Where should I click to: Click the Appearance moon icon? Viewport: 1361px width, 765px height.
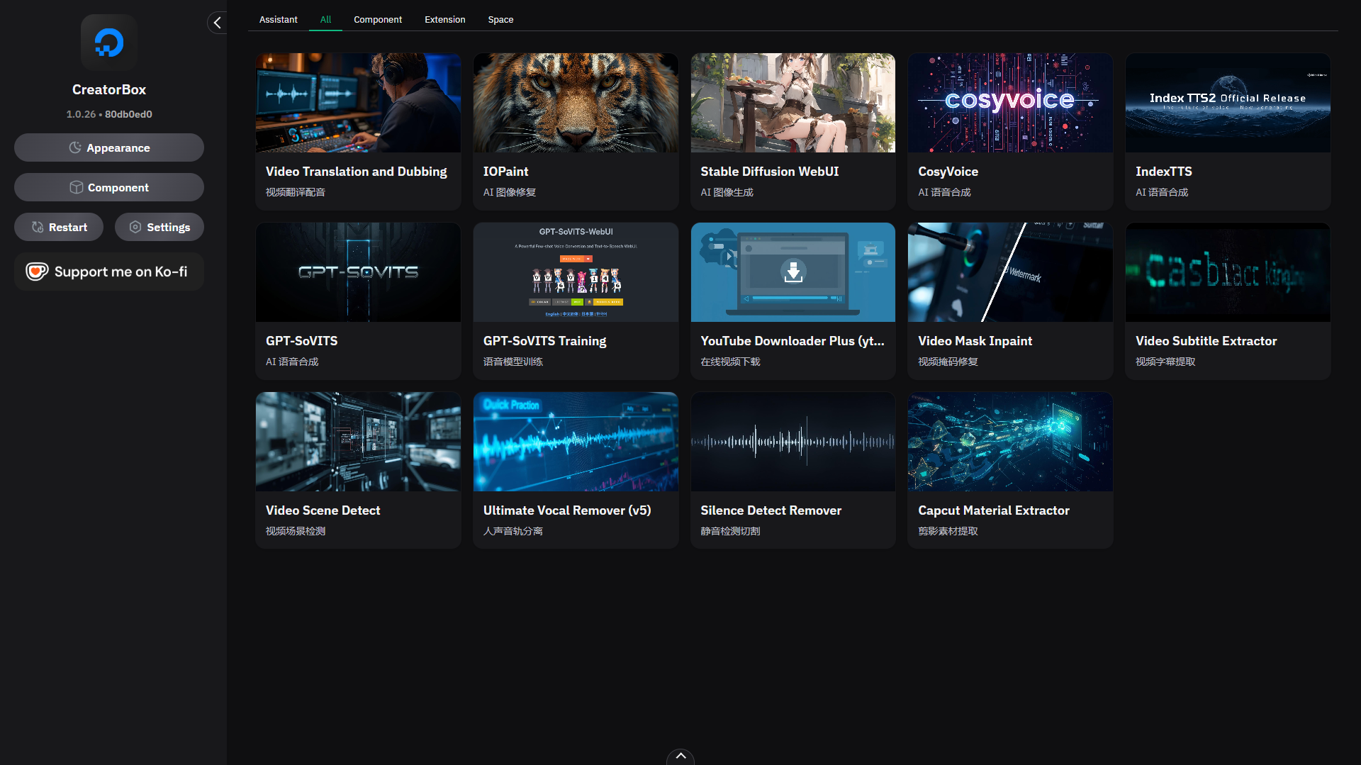pos(75,147)
